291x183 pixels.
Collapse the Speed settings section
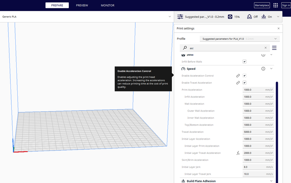[x=271, y=68]
